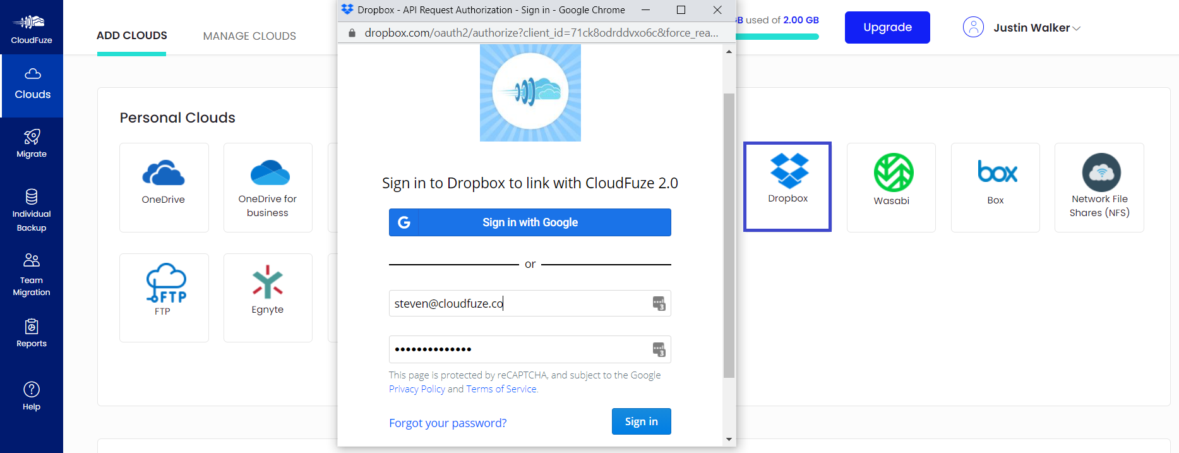Click the '2.00 GB' storage text

801,20
